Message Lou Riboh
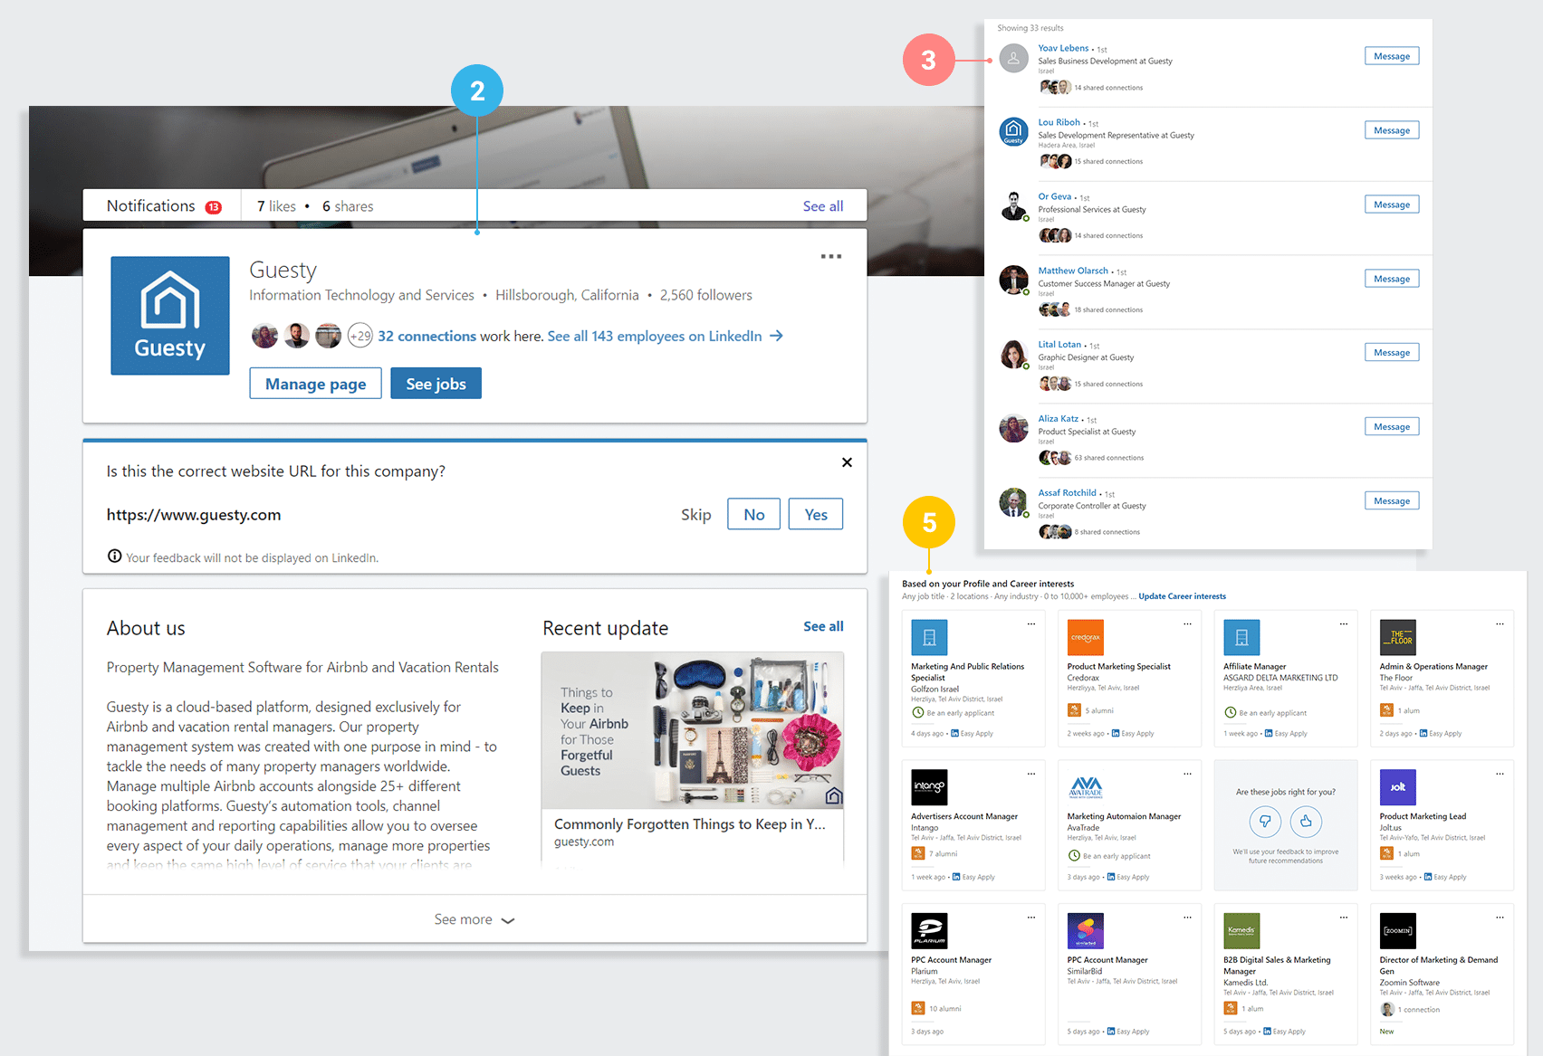The width and height of the screenshot is (1543, 1056). 1392,130
